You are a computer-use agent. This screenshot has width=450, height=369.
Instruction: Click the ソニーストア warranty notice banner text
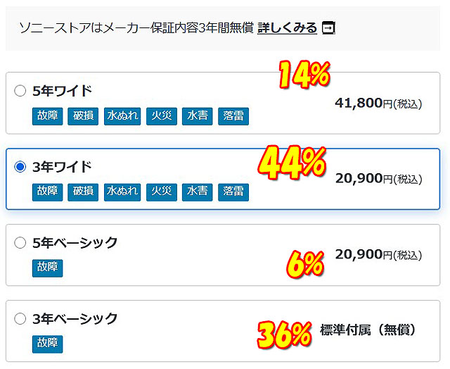(134, 27)
